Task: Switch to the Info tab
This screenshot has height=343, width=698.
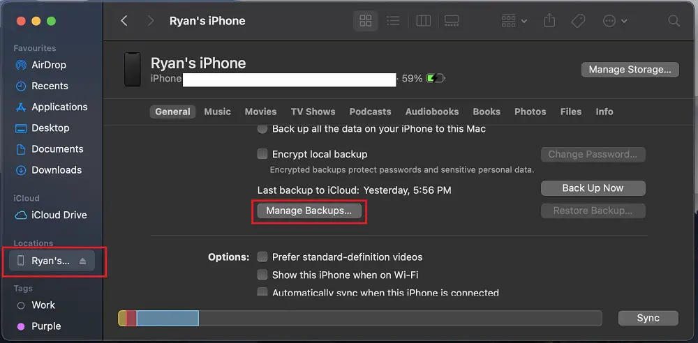Action: click(x=604, y=112)
